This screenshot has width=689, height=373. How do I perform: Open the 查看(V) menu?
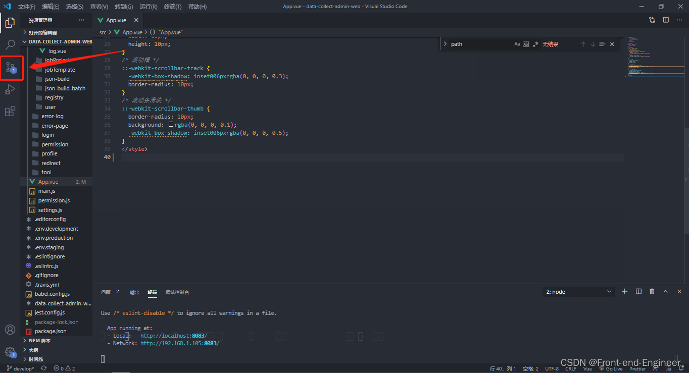pyautogui.click(x=99, y=7)
